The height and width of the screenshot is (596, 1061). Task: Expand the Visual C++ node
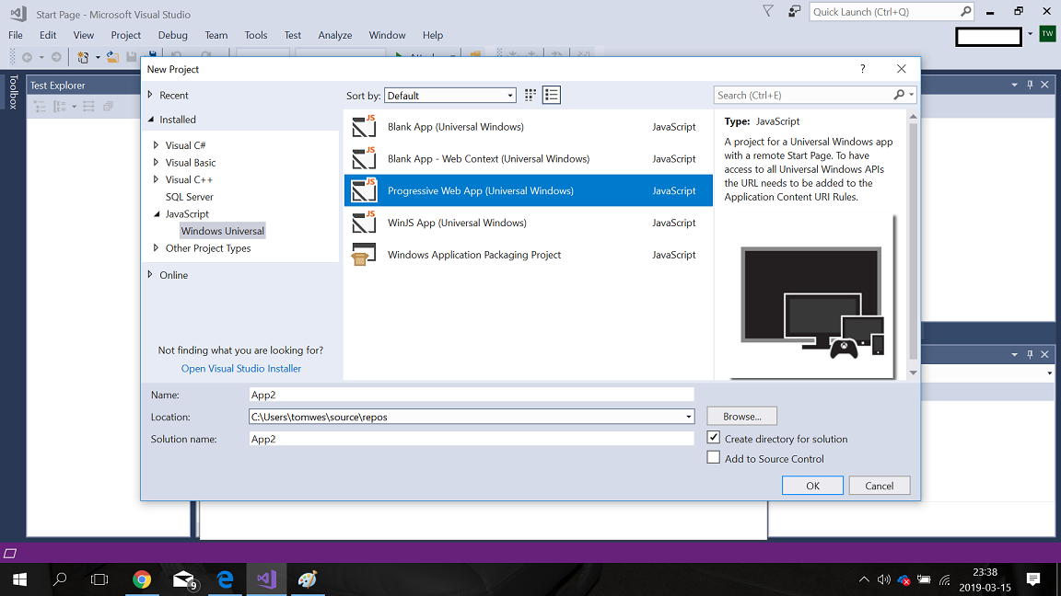pyautogui.click(x=157, y=179)
